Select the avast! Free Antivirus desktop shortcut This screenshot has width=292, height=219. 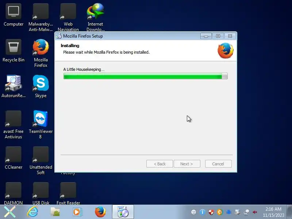(x=14, y=125)
